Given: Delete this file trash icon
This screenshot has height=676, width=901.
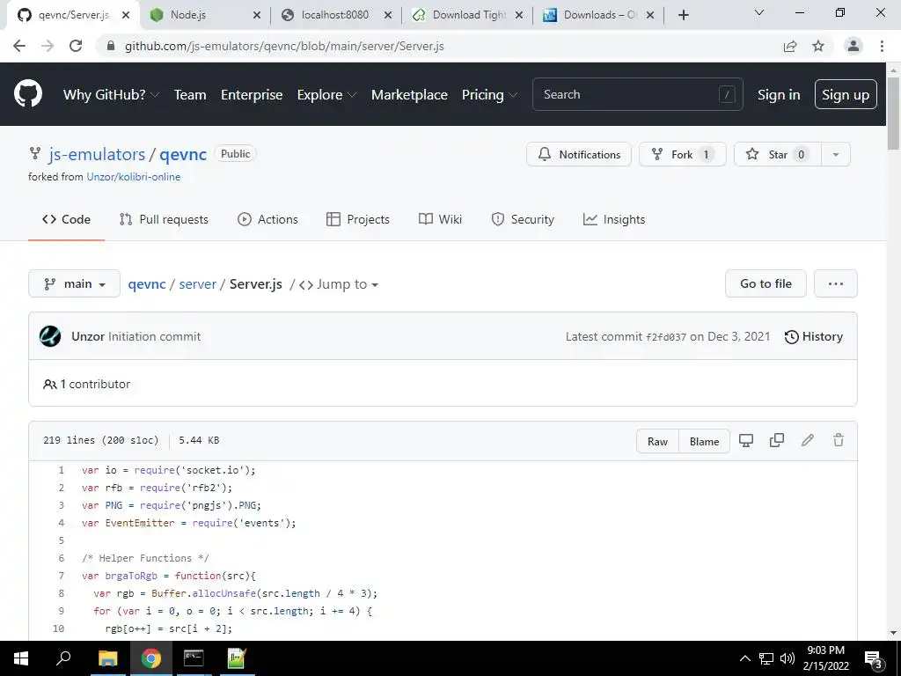Looking at the screenshot, I should [x=839, y=440].
